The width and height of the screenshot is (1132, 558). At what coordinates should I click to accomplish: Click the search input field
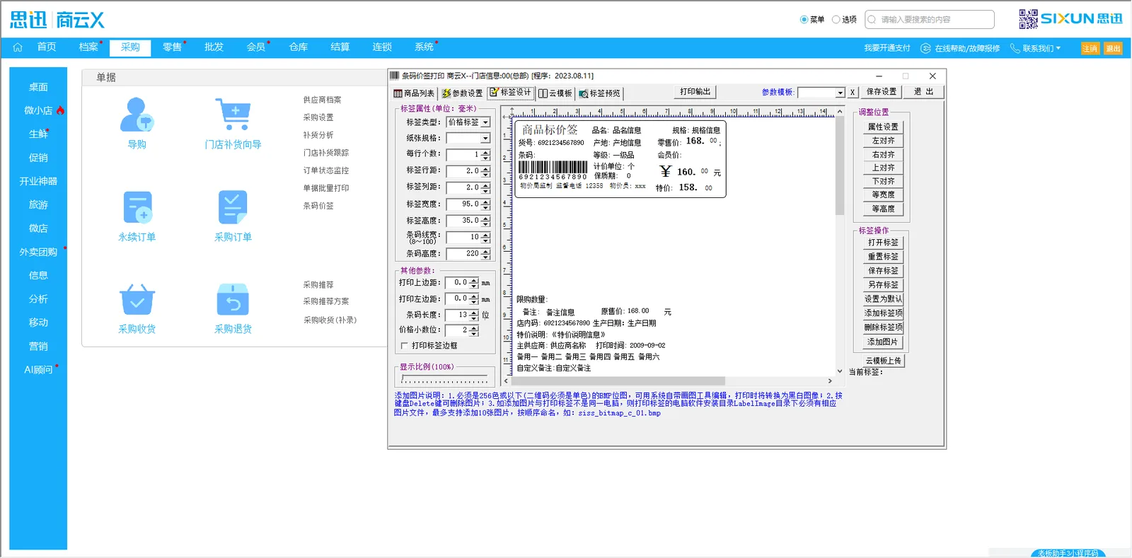930,20
